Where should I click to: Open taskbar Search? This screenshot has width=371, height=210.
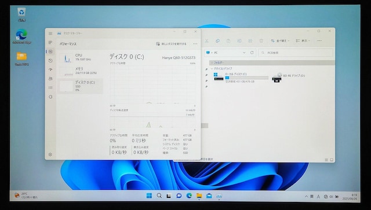click(x=159, y=196)
